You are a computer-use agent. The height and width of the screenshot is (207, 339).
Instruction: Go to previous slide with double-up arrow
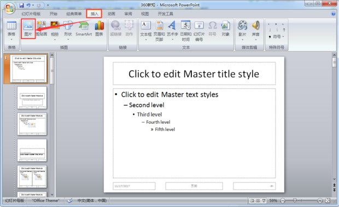coord(334,185)
